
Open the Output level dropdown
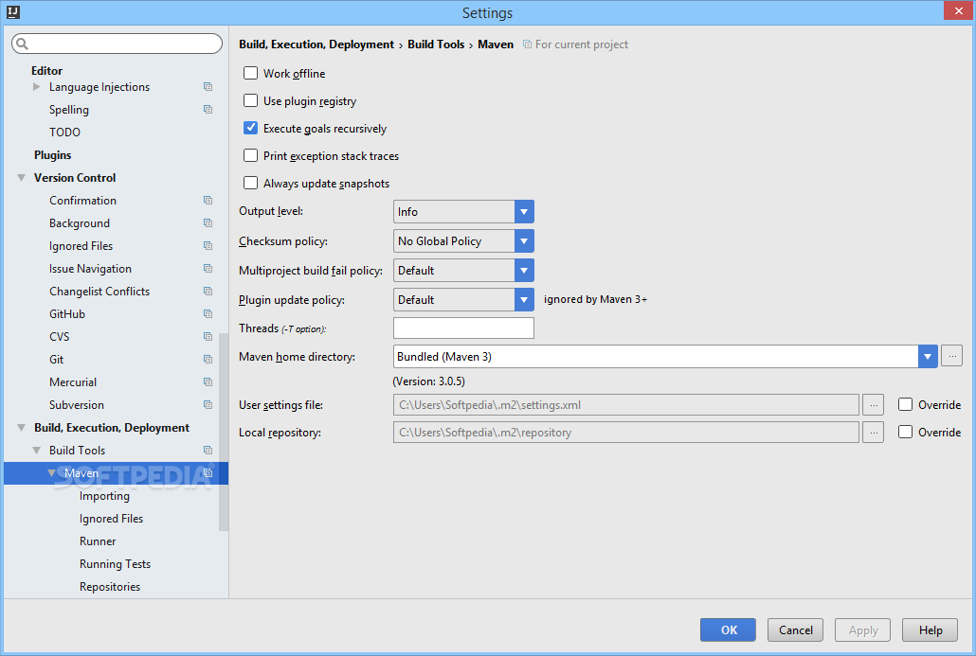pyautogui.click(x=524, y=211)
